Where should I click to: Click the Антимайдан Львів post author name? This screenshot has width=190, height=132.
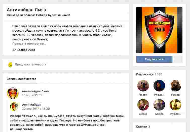tap(35, 91)
